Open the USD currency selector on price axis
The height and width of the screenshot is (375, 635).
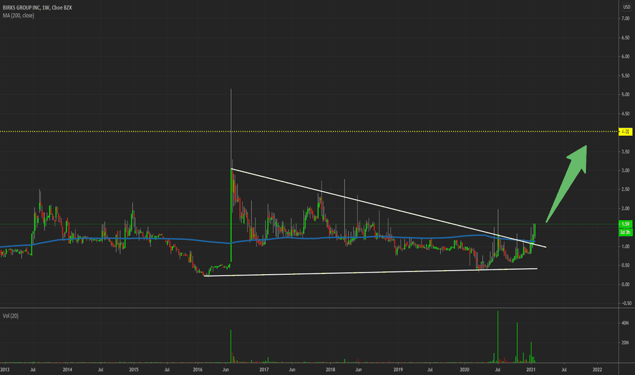point(626,7)
